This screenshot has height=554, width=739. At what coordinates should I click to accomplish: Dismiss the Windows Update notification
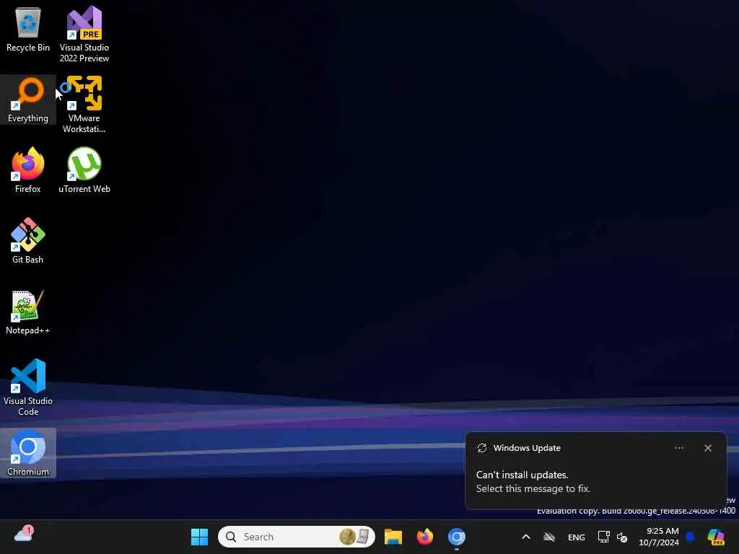coord(708,448)
